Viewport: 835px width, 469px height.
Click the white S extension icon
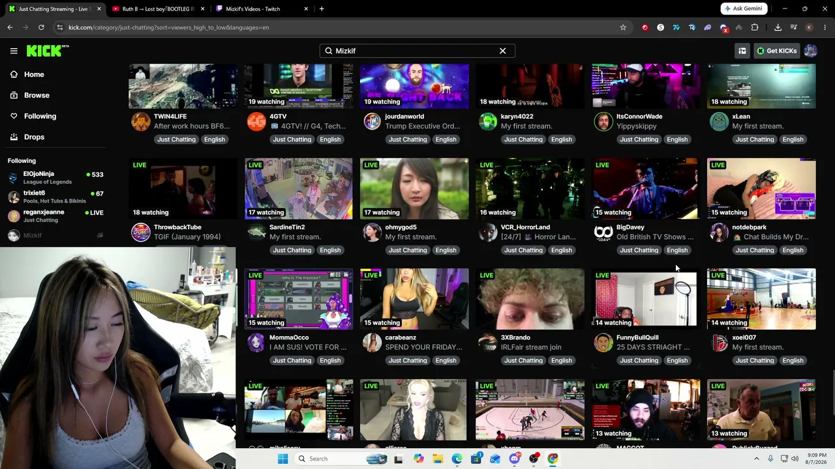click(x=660, y=27)
